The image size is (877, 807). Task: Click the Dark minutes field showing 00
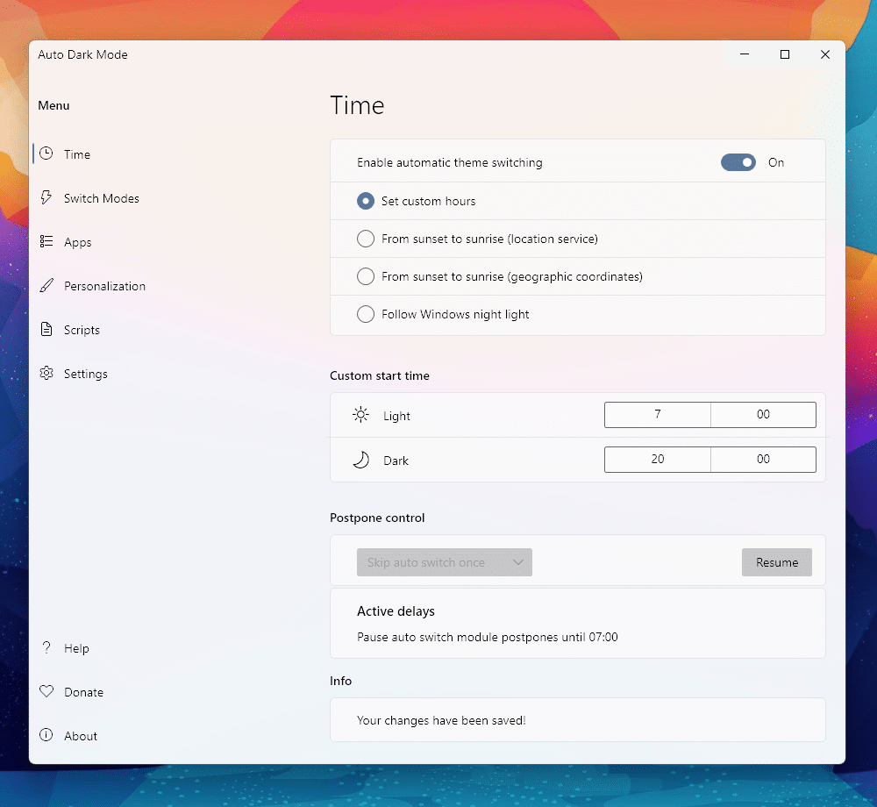click(x=762, y=460)
